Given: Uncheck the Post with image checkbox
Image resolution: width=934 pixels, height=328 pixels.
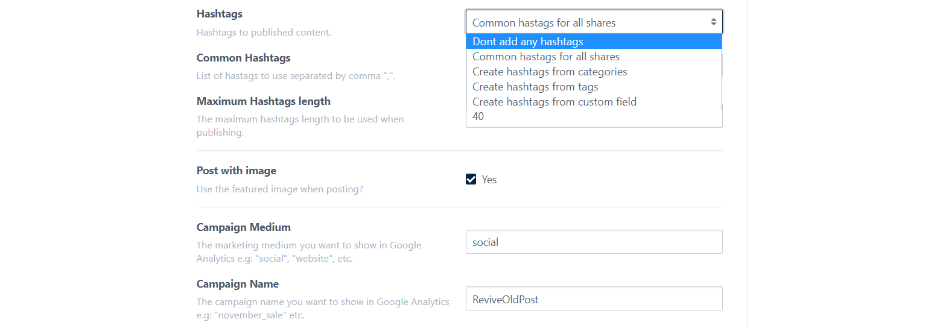Looking at the screenshot, I should click(471, 179).
